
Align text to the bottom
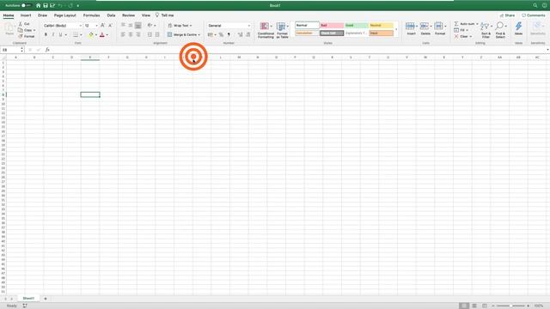[x=138, y=25]
